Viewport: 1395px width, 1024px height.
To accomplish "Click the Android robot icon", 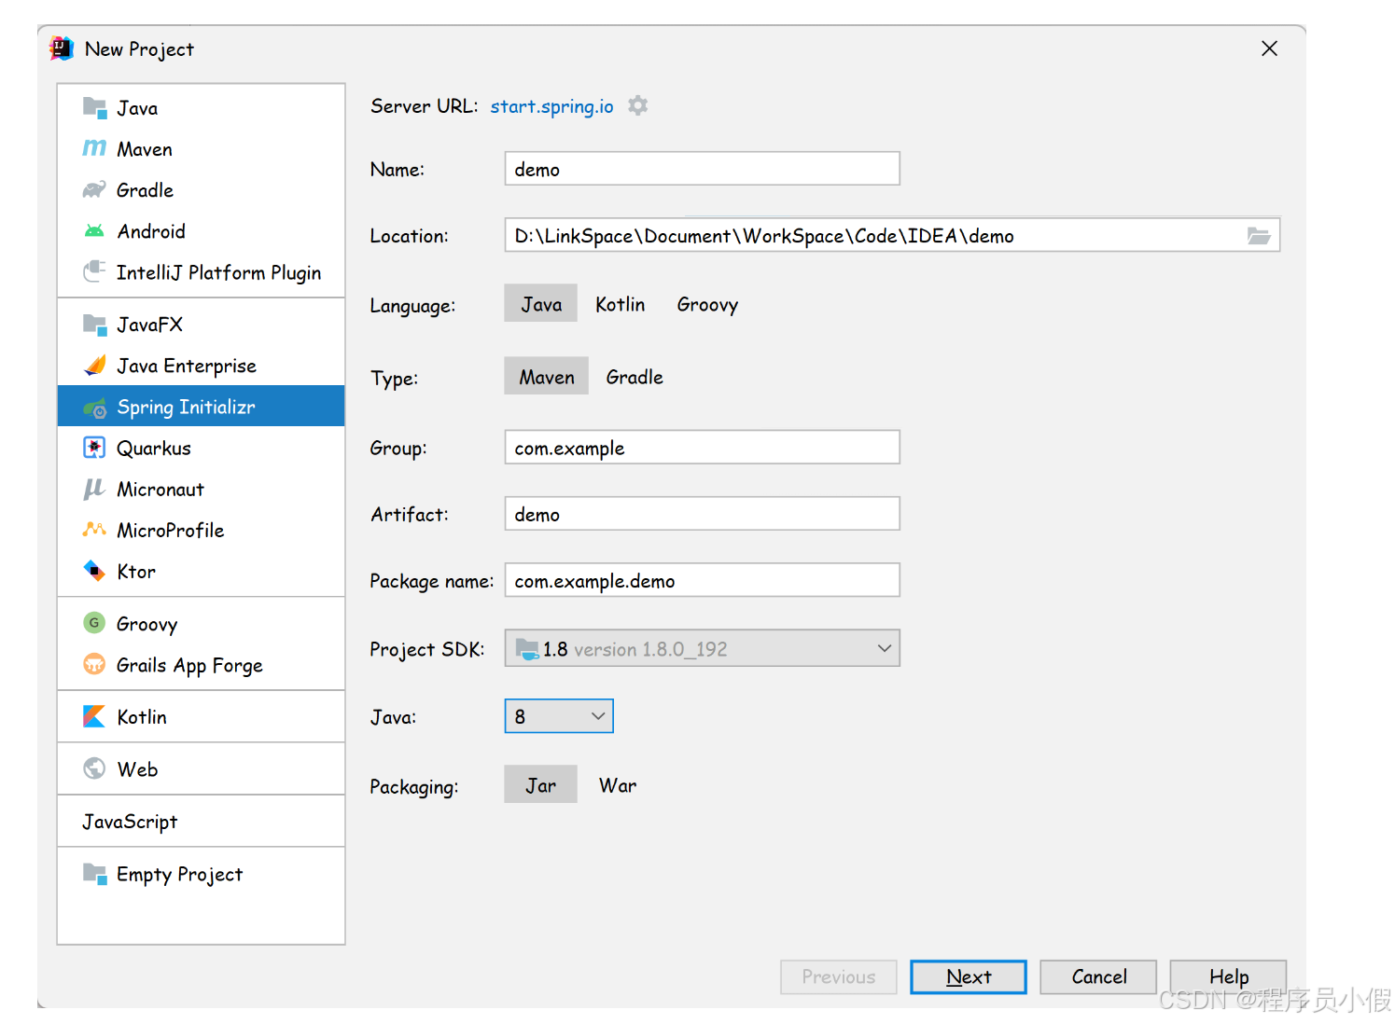I will pyautogui.click(x=94, y=231).
